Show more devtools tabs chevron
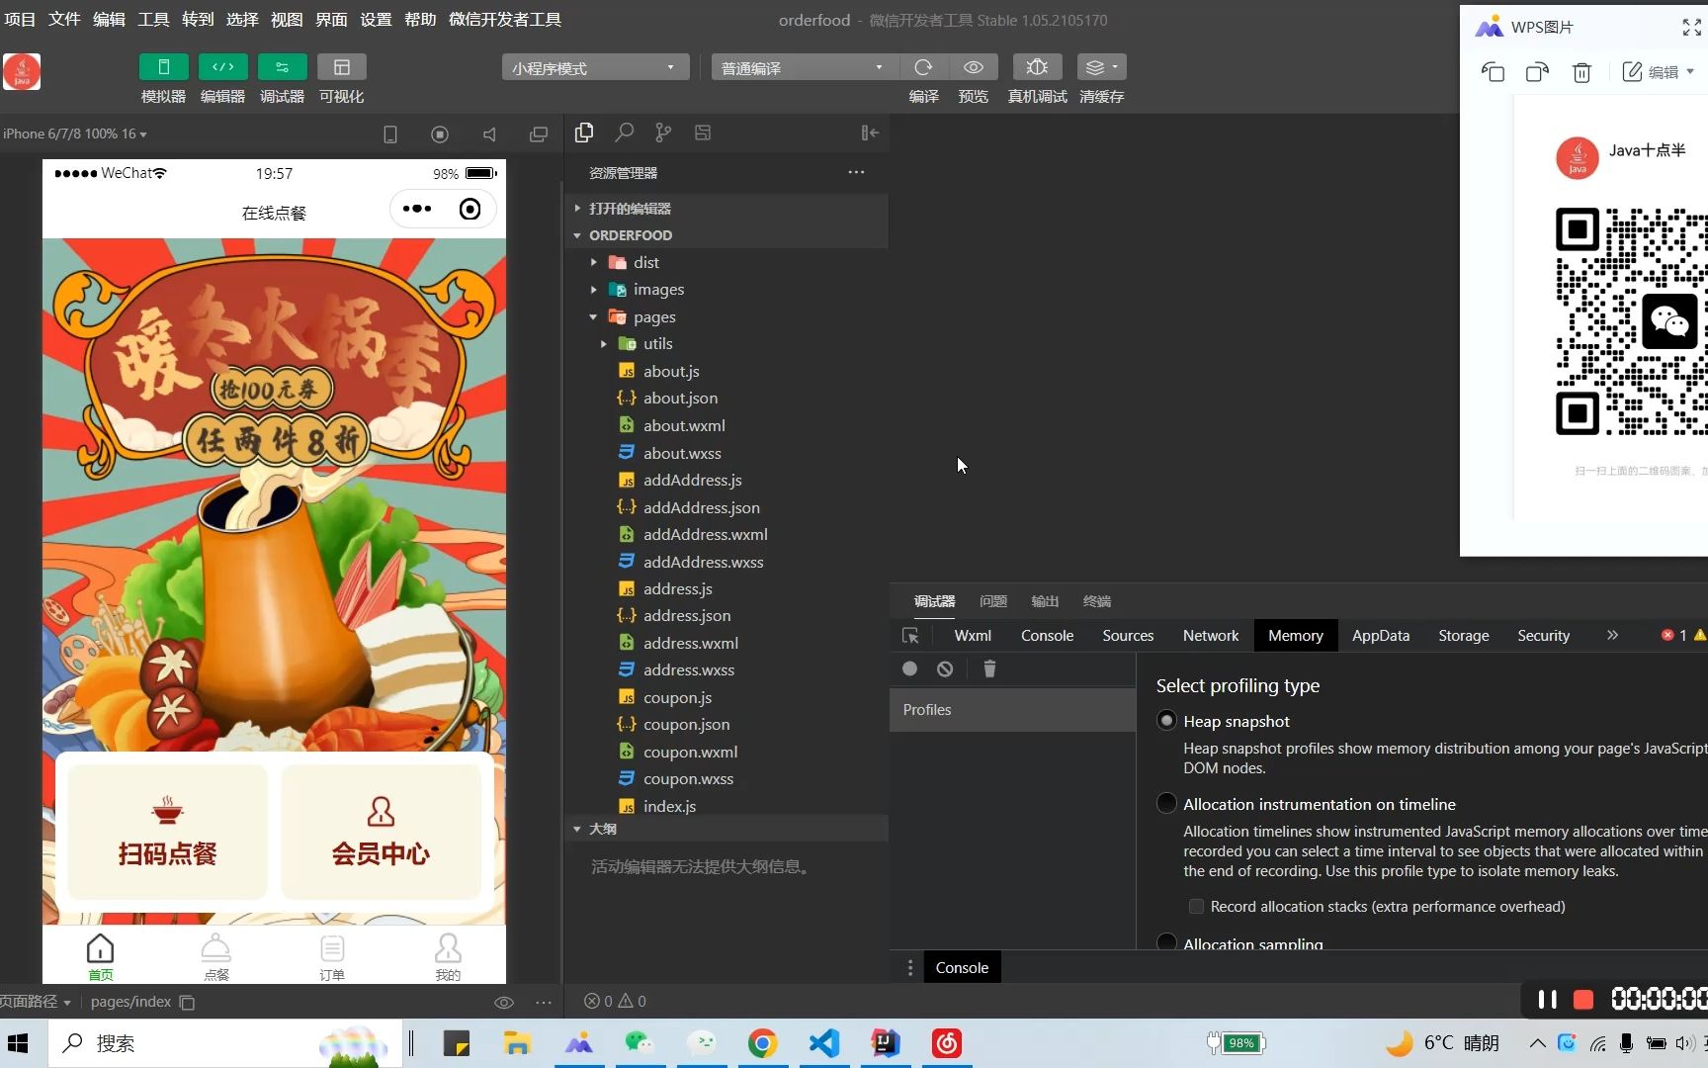The width and height of the screenshot is (1708, 1068). pos(1612,636)
